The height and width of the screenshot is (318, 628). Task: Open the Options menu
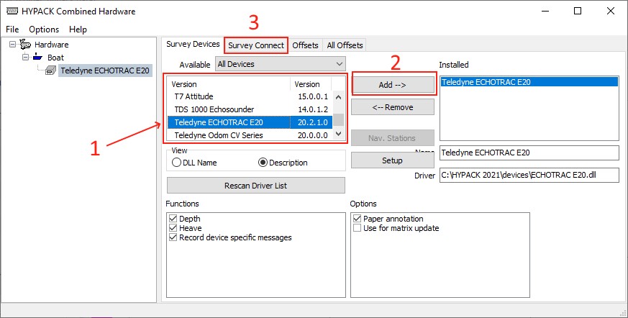[x=44, y=29]
